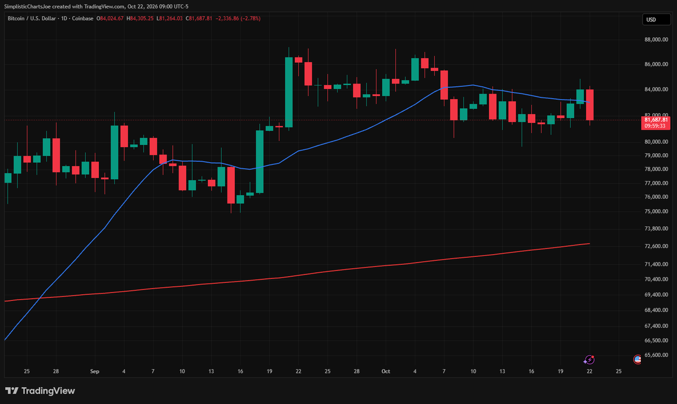This screenshot has width=677, height=404.
Task: Click the 80,000.00 price axis label
Action: [x=656, y=141]
